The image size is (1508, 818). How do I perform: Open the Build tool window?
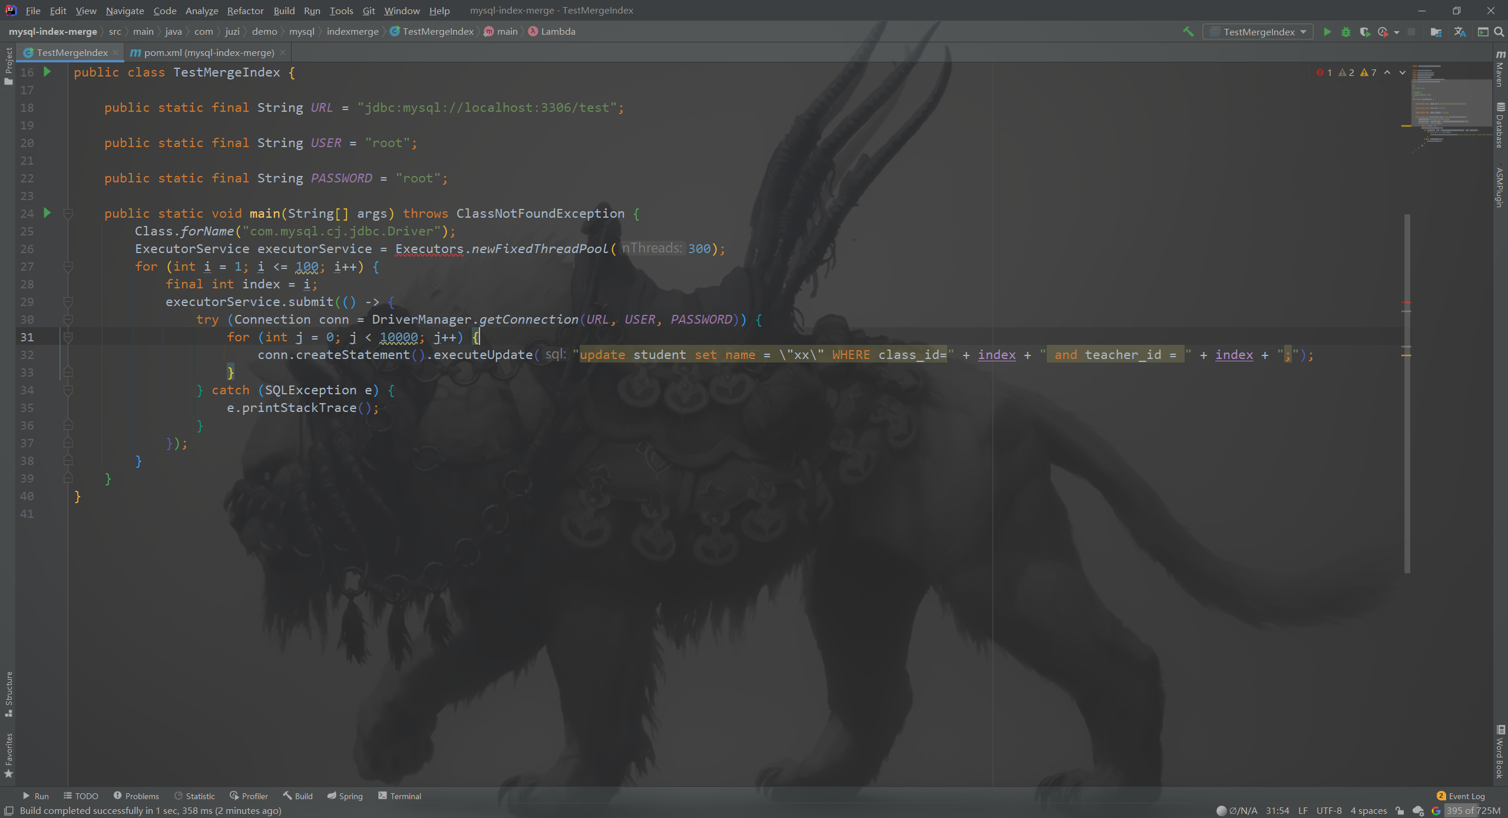[302, 796]
